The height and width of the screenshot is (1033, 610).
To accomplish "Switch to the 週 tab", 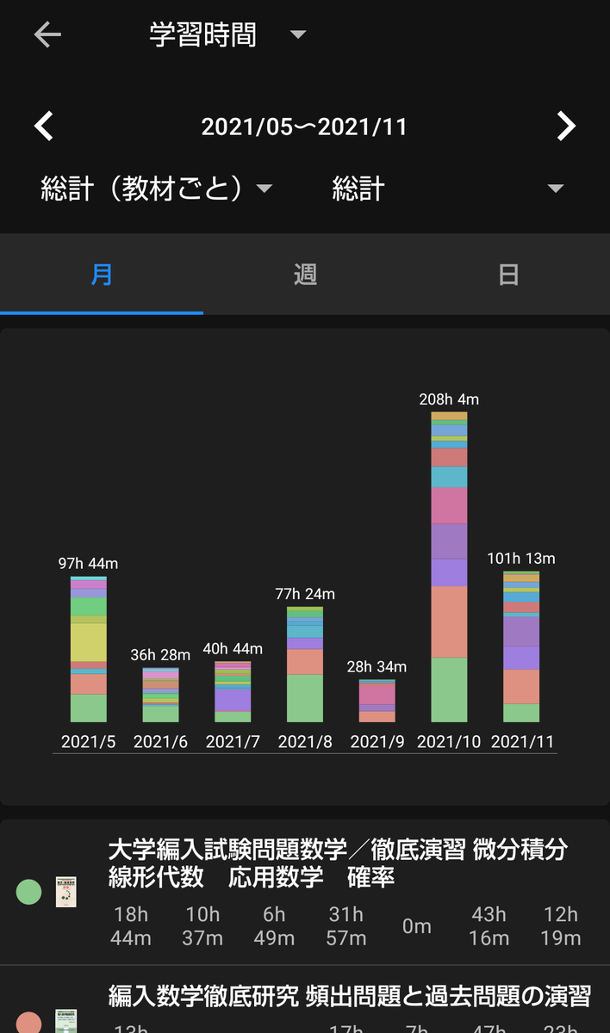I will tap(305, 275).
